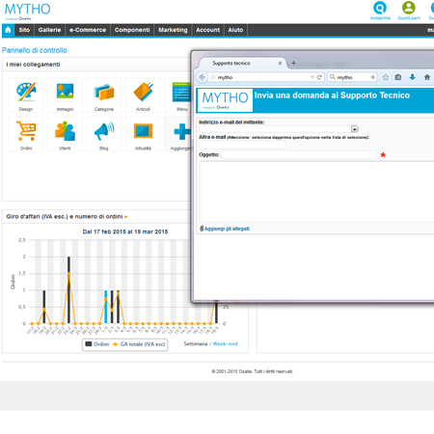434x434 pixels.
Task: Click the tallest black Ordini bar in chart
Action: 68,290
